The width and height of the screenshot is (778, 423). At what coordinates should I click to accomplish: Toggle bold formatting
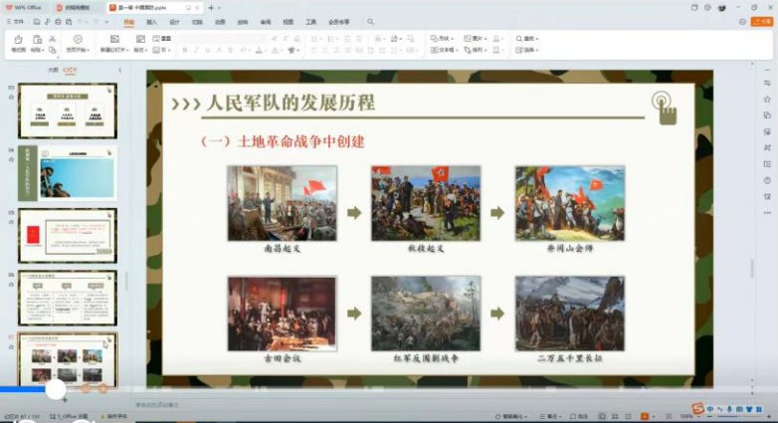point(185,50)
